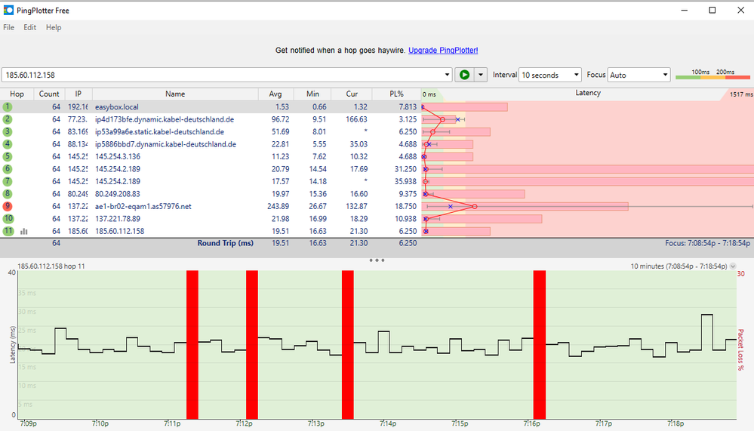754x431 pixels.
Task: Click the packet loss bar at 7:16p
Action: [x=540, y=344]
